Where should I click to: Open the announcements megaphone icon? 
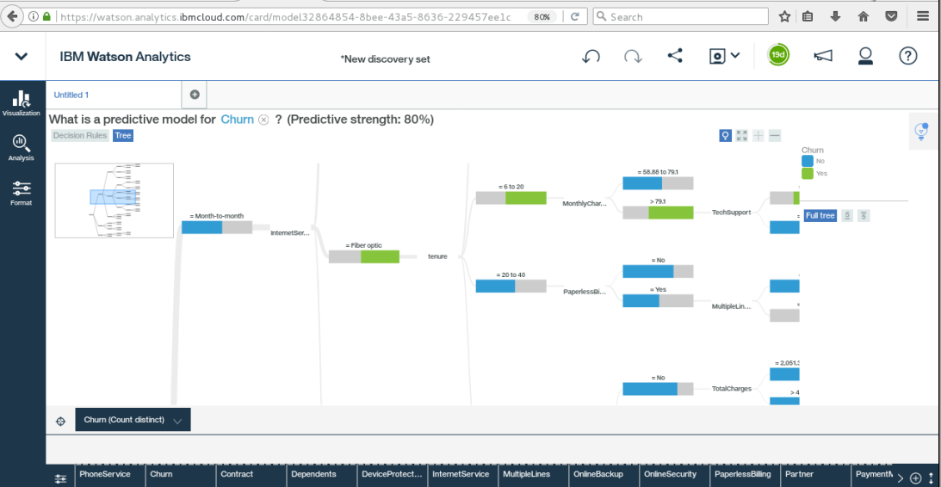(823, 56)
